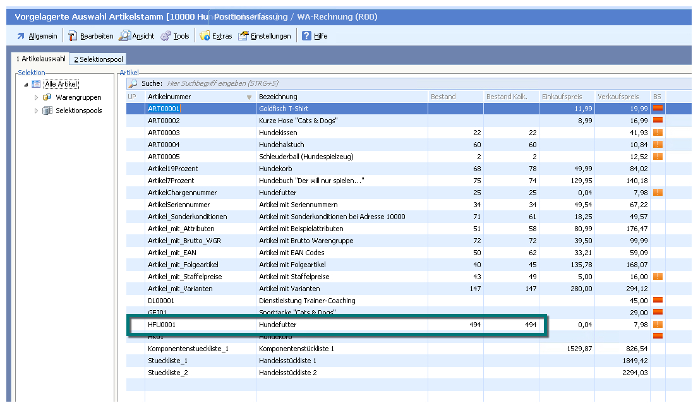Sort by the Artikelnummer column header
This screenshot has height=408, width=698.
tap(190, 97)
